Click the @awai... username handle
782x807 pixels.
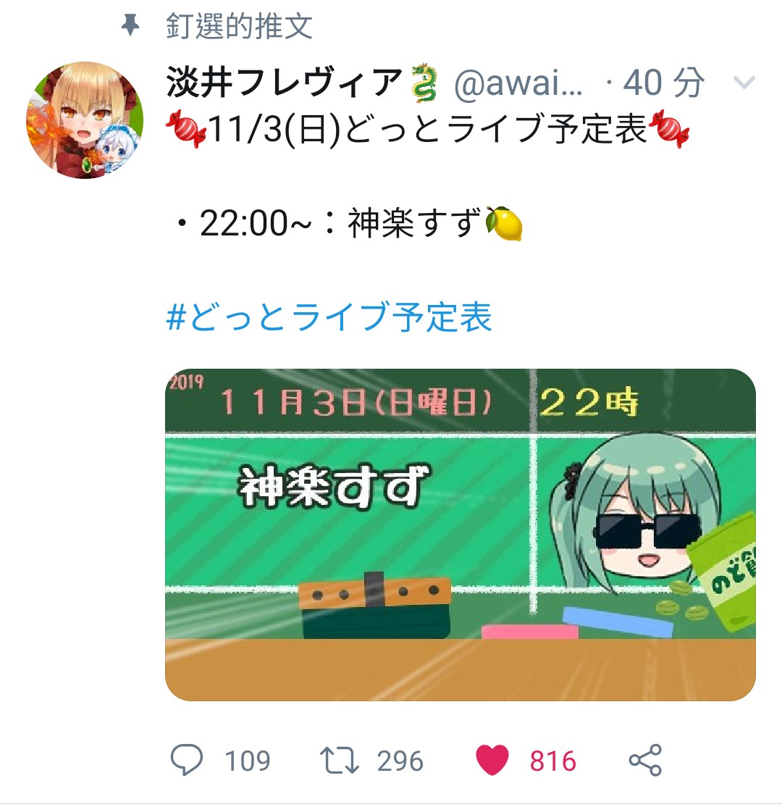pyautogui.click(x=518, y=83)
